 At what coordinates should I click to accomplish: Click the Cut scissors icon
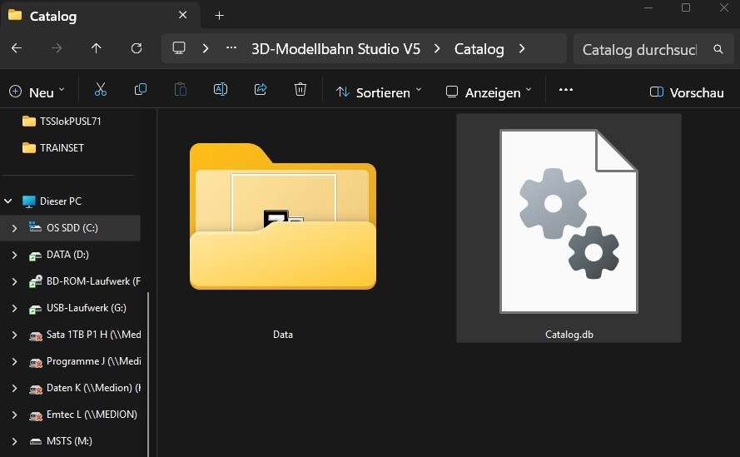(101, 90)
